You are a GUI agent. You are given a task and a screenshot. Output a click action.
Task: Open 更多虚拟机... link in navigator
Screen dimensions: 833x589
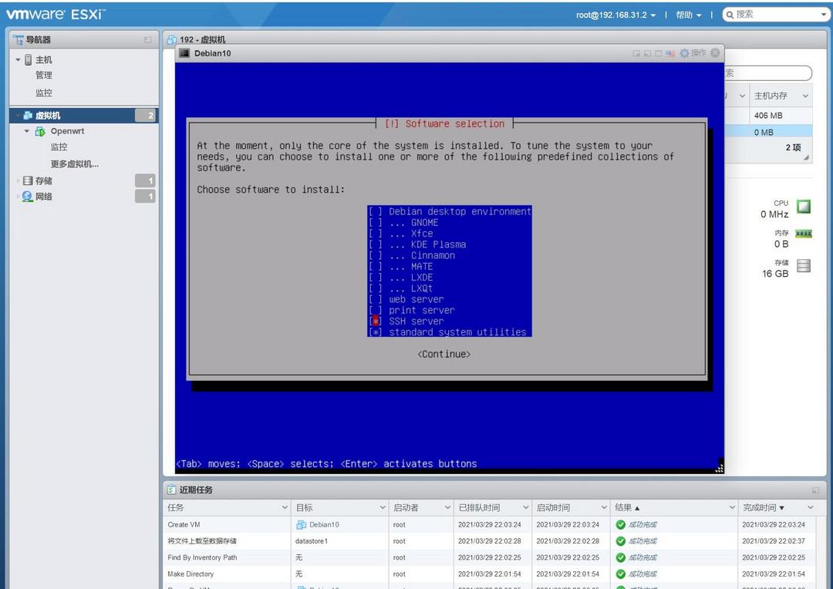(75, 164)
